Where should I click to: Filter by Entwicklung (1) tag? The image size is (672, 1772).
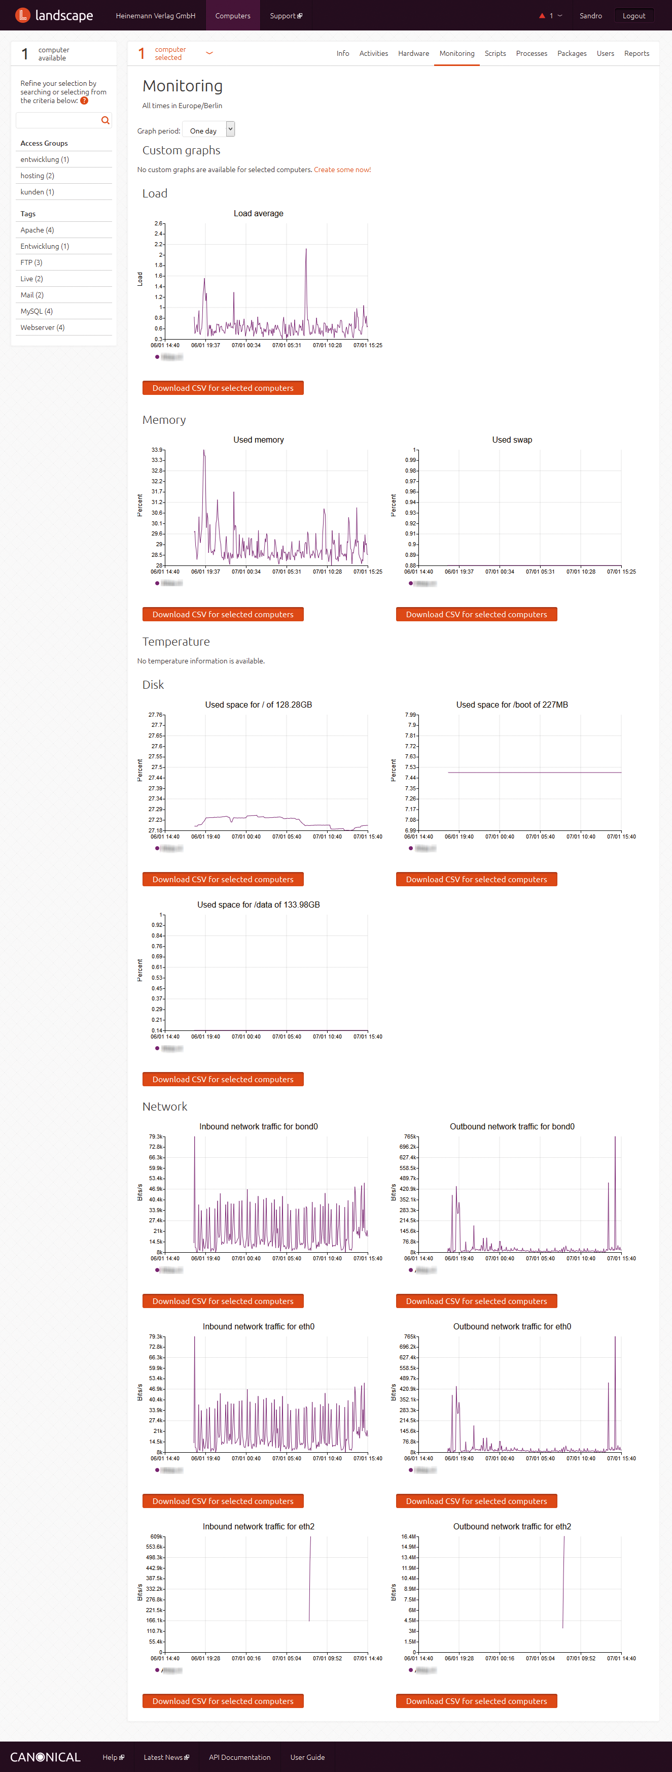click(x=45, y=246)
